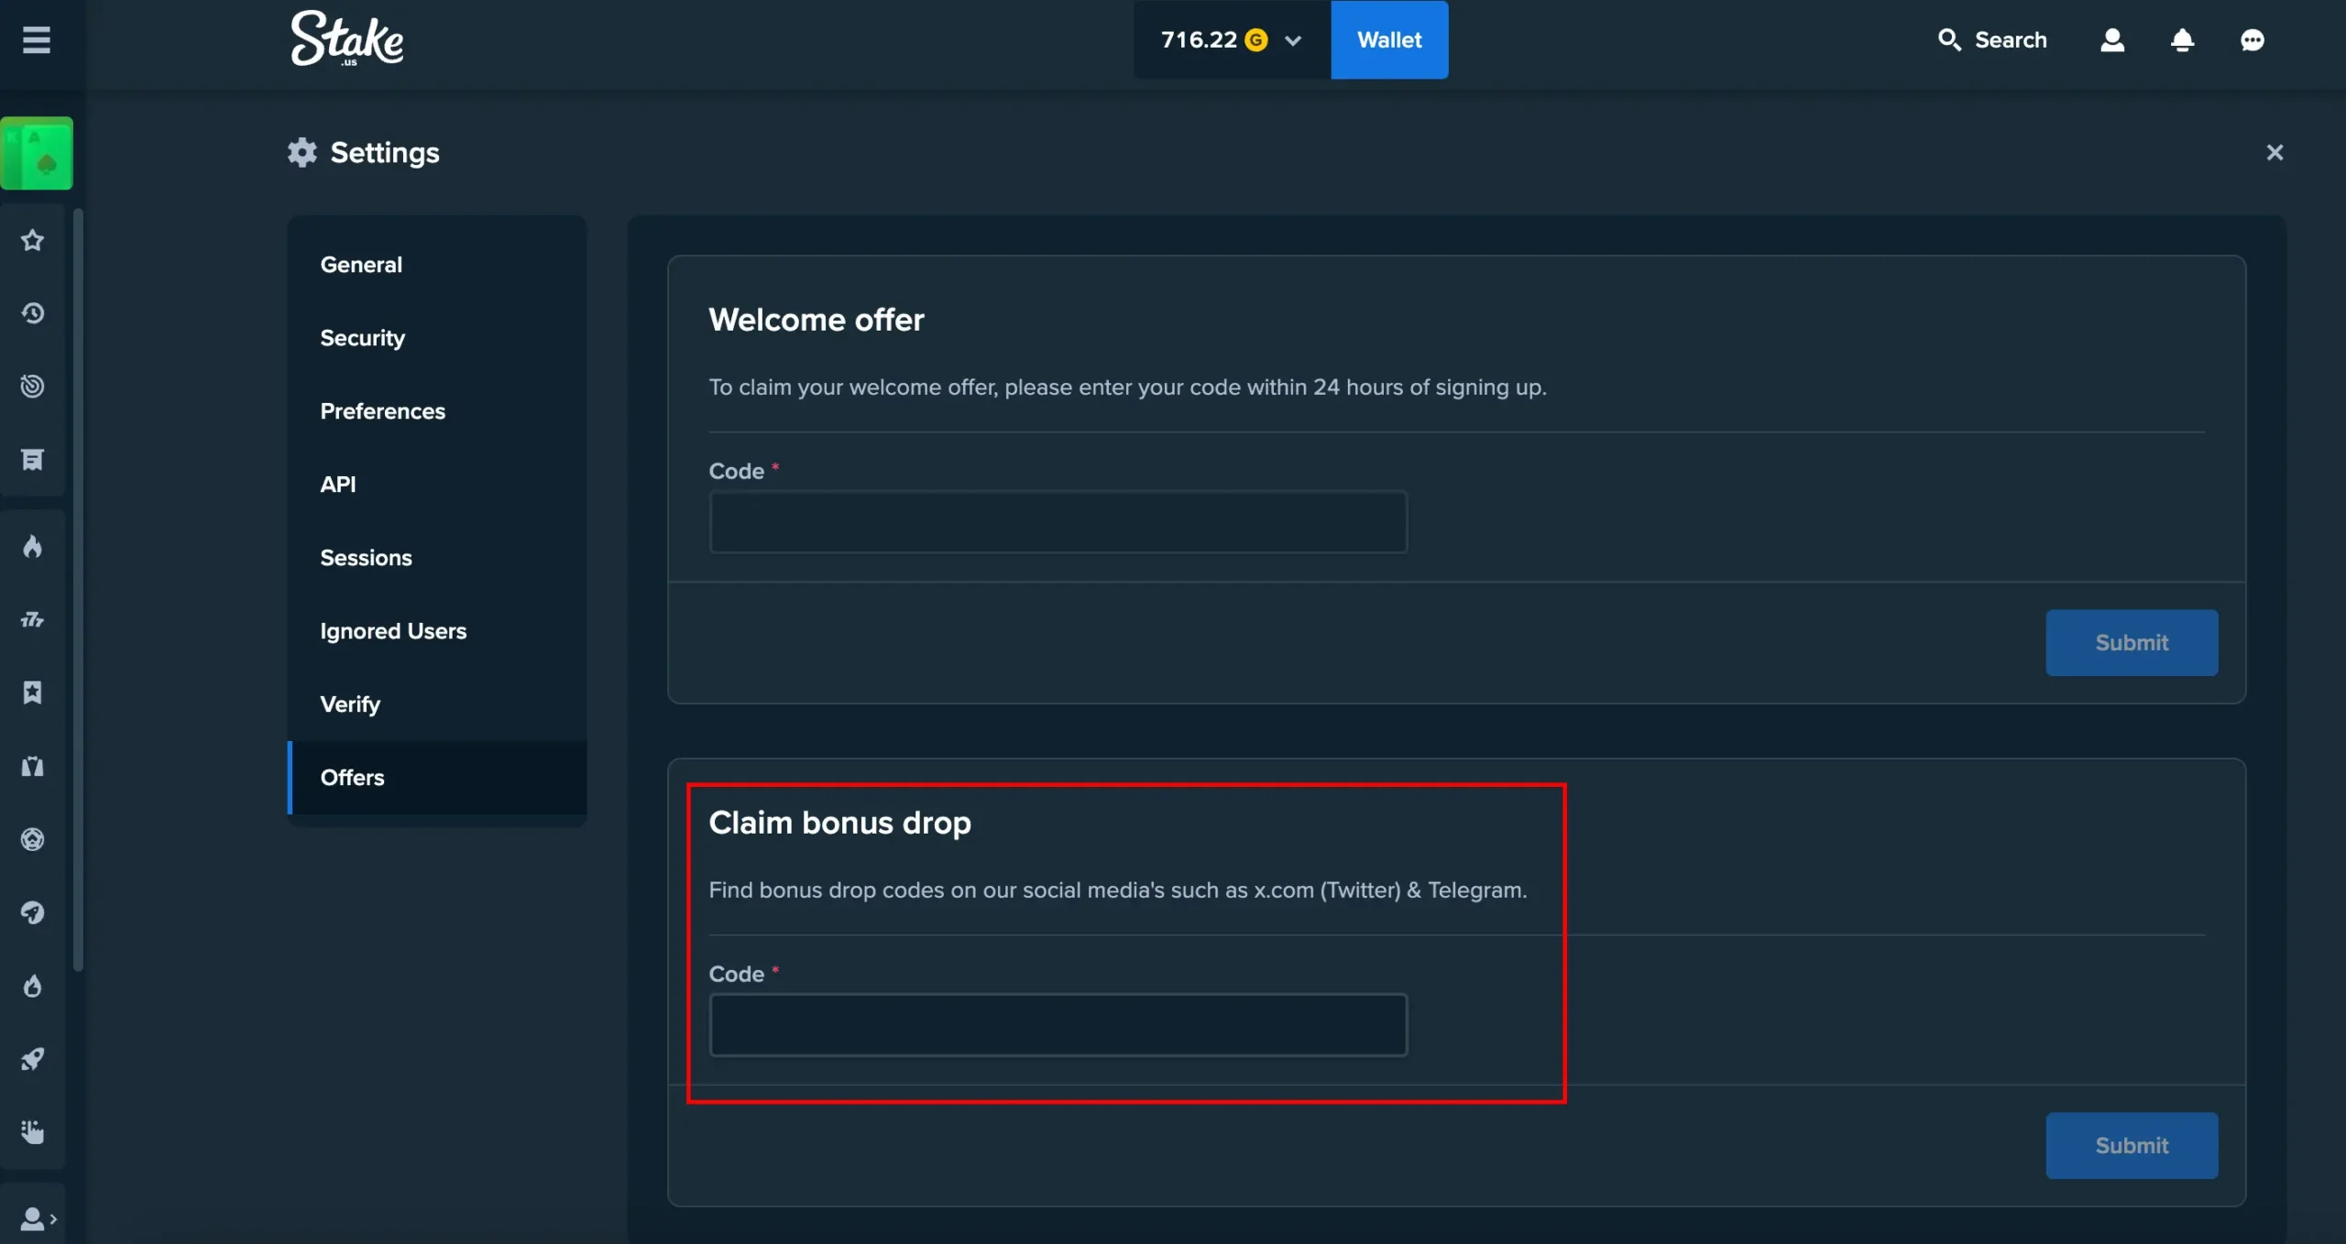Screen dimensions: 2346x1244
Task: Open the Search bar
Action: coord(1994,38)
